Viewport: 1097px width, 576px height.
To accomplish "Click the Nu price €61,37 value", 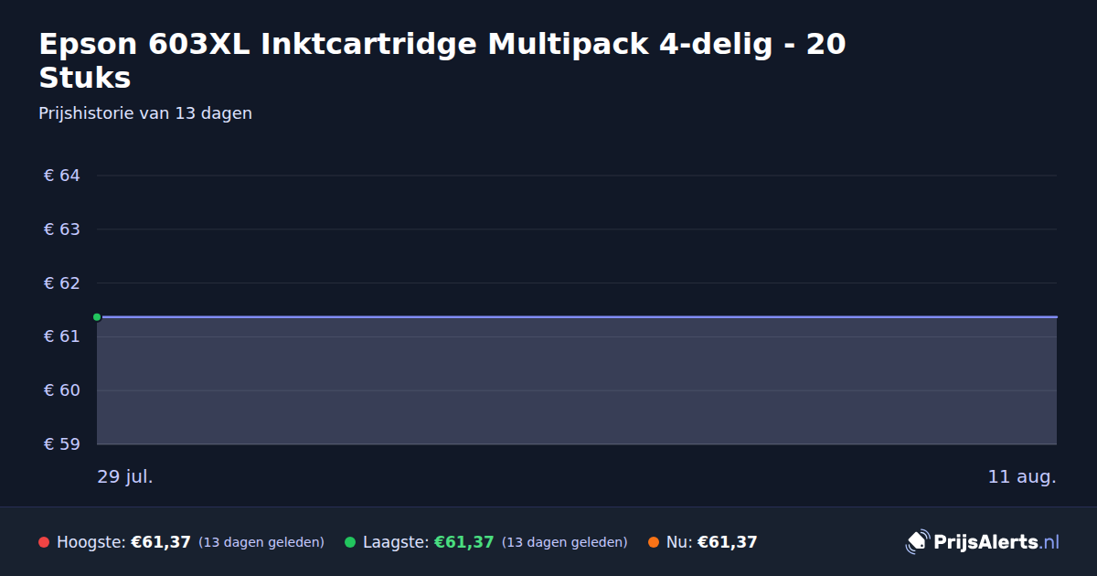I will click(727, 542).
